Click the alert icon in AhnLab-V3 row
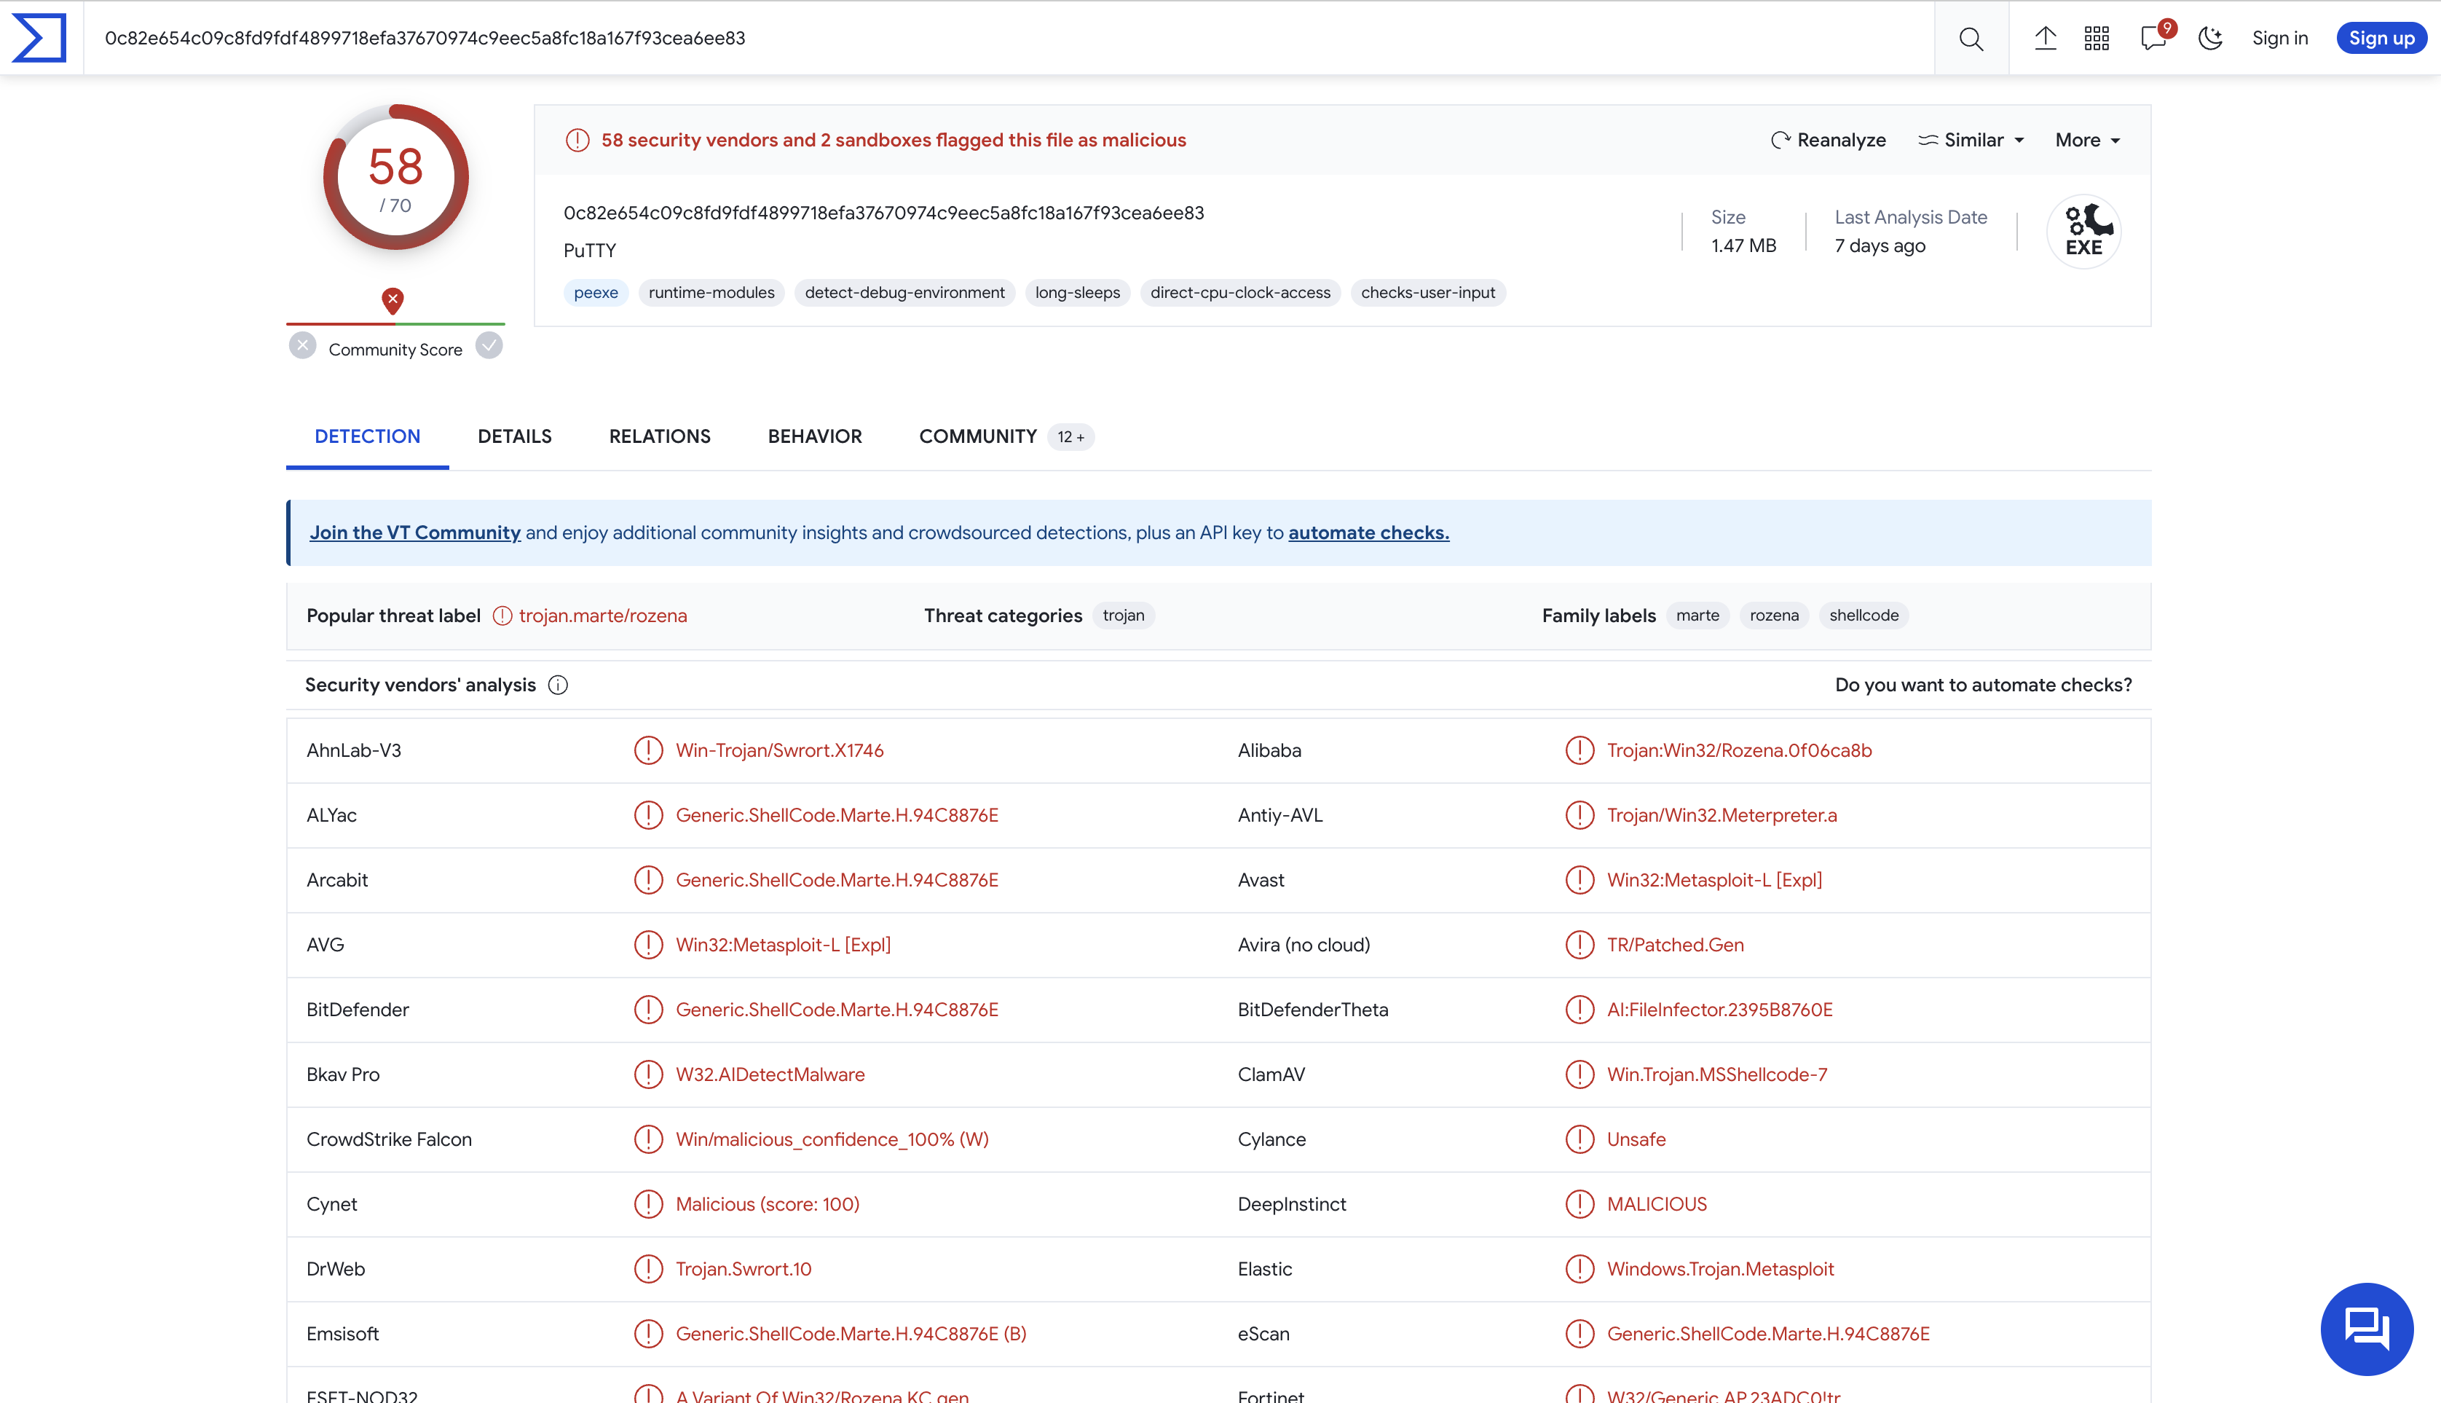 pos(648,750)
